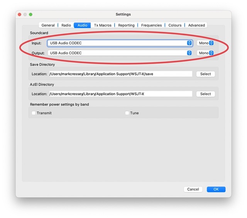247x218 pixels.
Task: Close the Settings window with red button
Action: pos(20,15)
